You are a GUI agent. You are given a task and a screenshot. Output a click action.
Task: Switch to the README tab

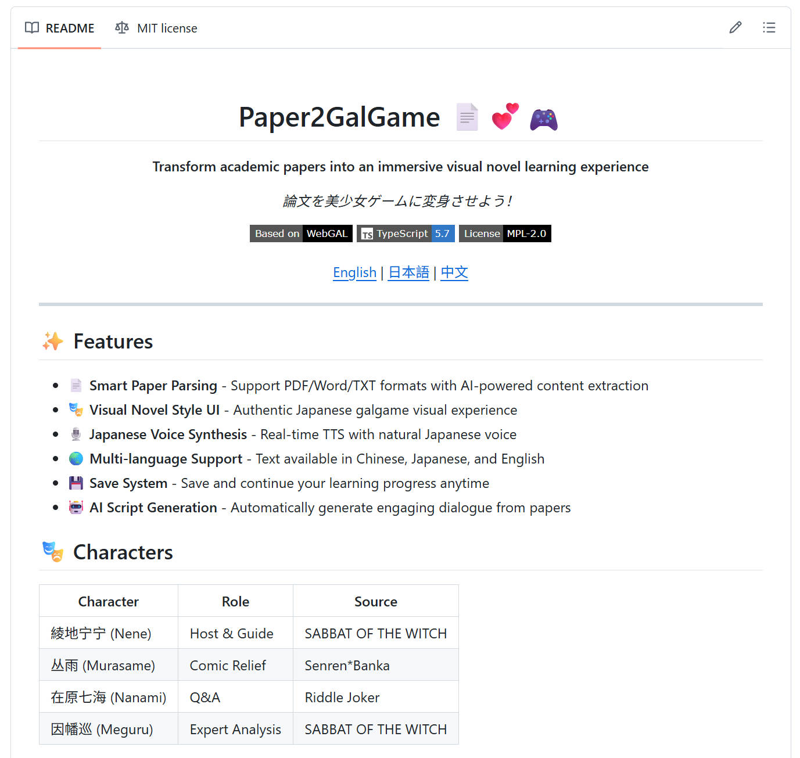click(x=70, y=28)
